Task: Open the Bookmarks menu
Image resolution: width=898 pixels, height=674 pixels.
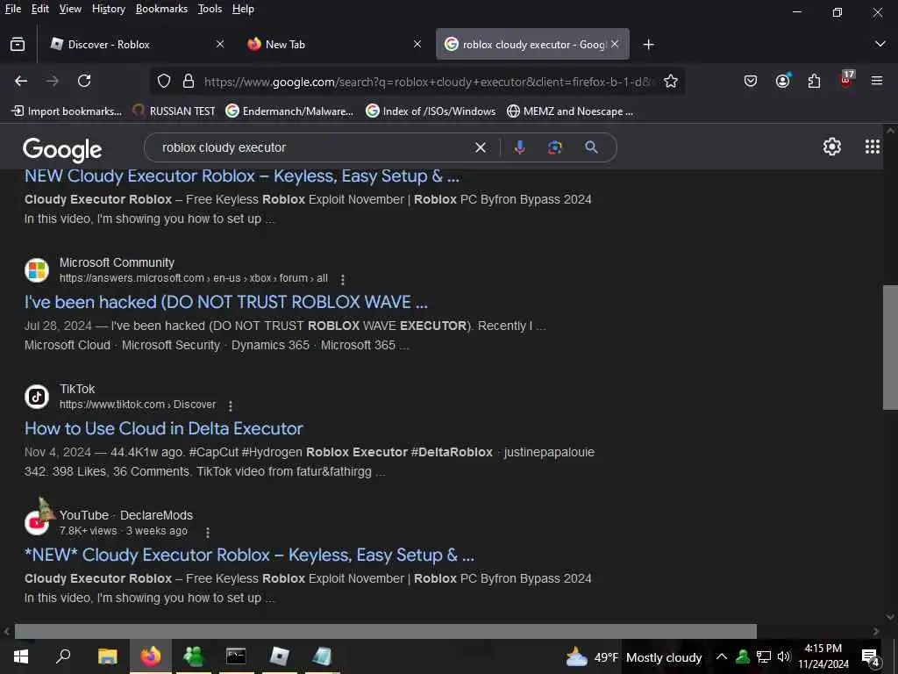Action: click(x=161, y=9)
